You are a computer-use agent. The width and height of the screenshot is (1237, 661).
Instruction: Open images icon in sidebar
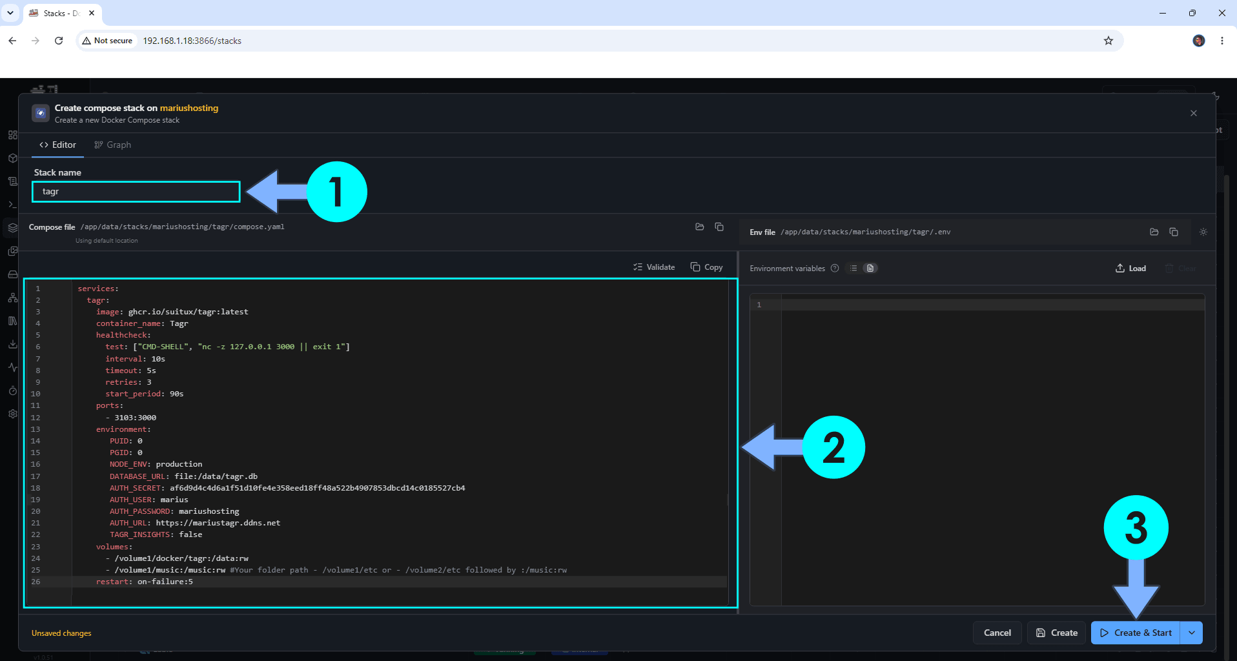click(x=12, y=251)
